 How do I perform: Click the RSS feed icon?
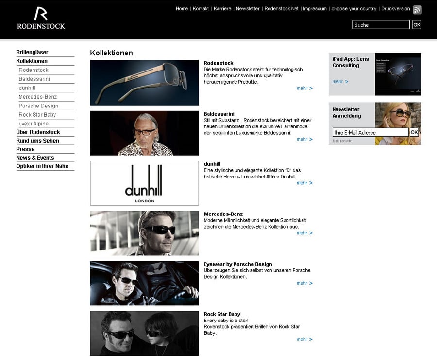(417, 10)
